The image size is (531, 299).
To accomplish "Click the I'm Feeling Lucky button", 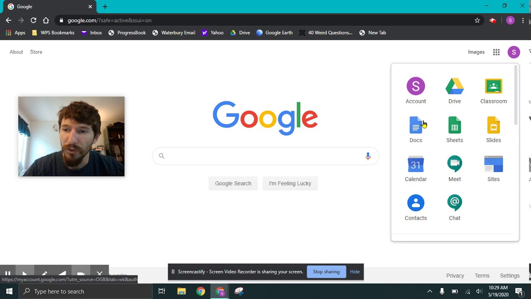I will coord(290,183).
